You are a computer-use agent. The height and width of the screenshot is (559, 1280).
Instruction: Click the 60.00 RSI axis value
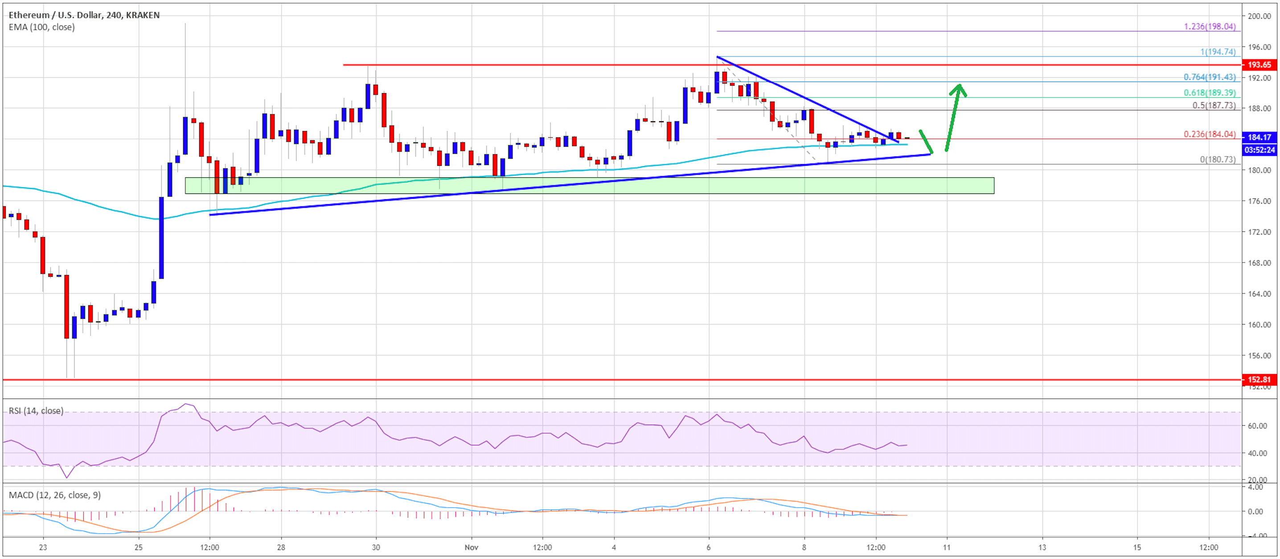pyautogui.click(x=1258, y=426)
